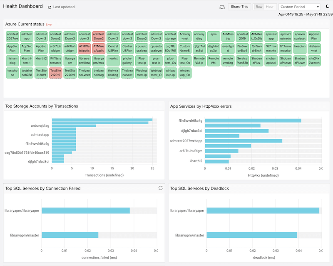
Task: Click the photo-gallery status tile
Action: (127, 61)
